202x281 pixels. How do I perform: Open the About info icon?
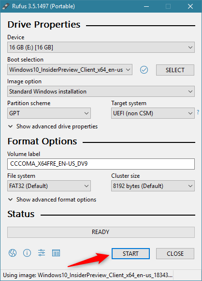[27, 253]
